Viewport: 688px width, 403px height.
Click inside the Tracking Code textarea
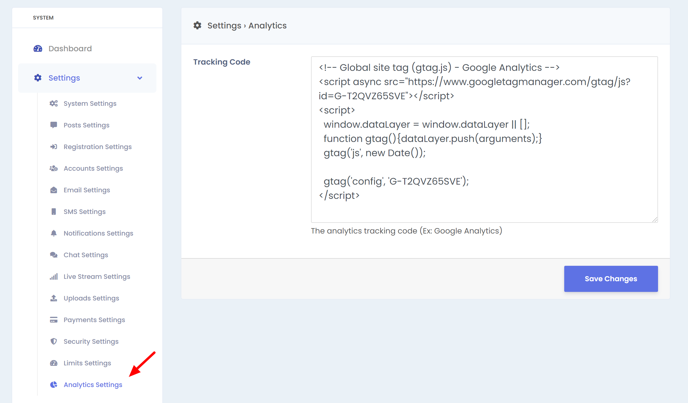[484, 140]
